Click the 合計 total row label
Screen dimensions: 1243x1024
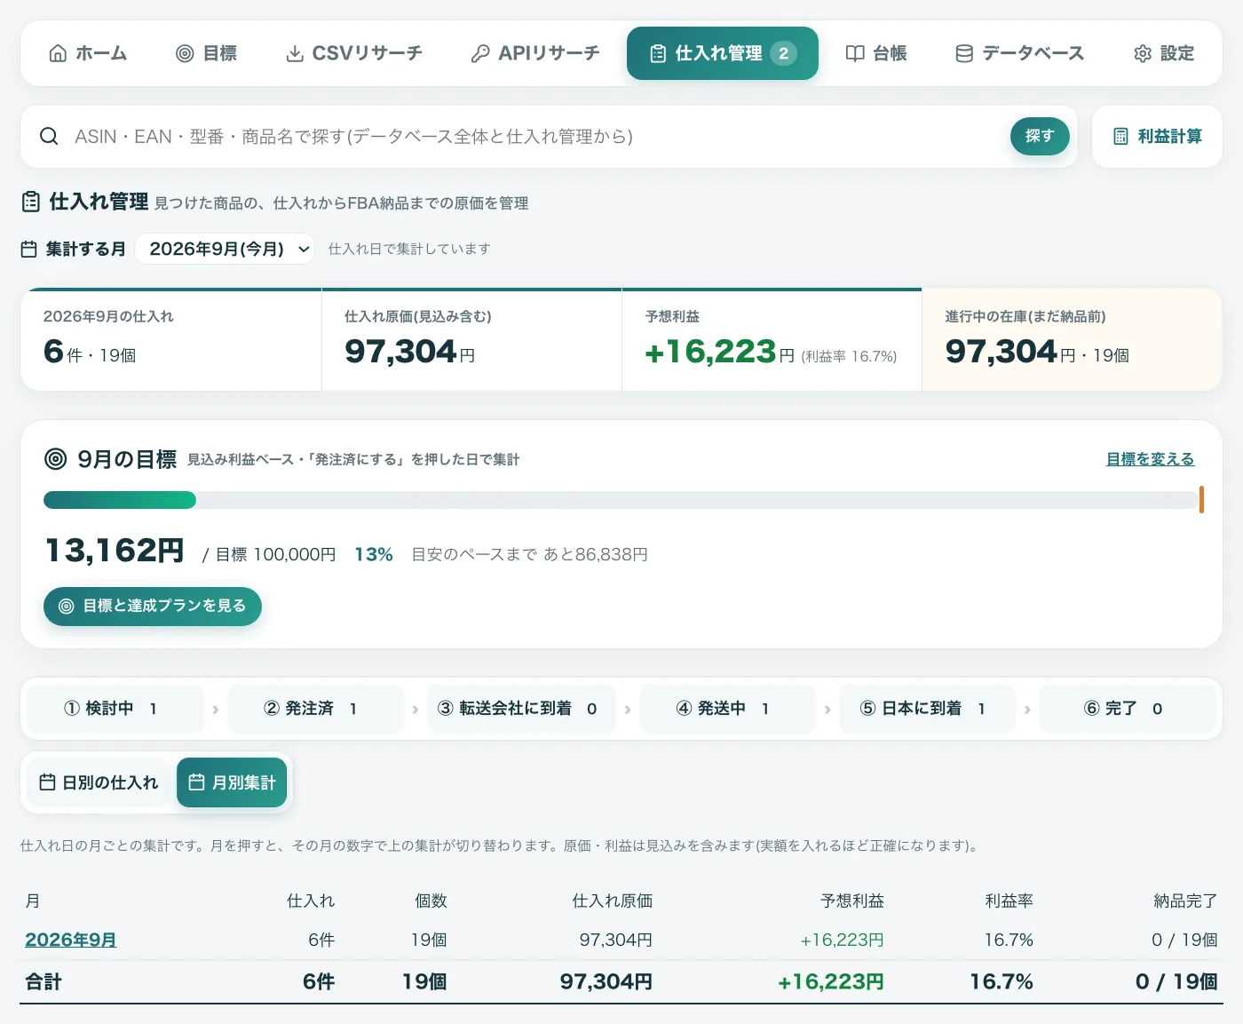[44, 981]
